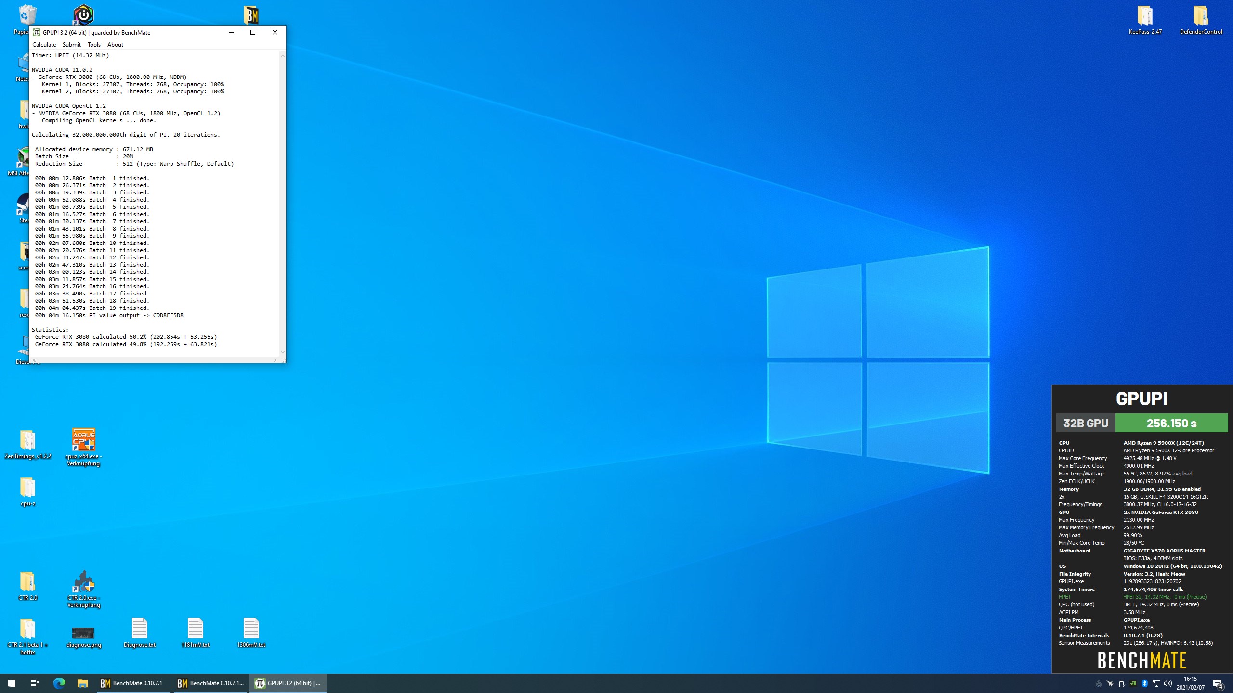
Task: Open the 1181mV.txt file
Action: click(195, 633)
